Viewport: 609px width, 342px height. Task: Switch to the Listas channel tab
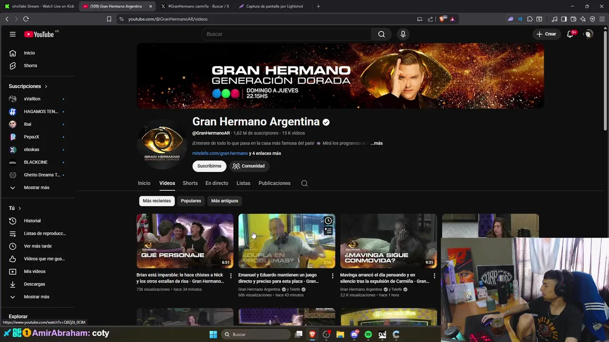[x=243, y=183]
